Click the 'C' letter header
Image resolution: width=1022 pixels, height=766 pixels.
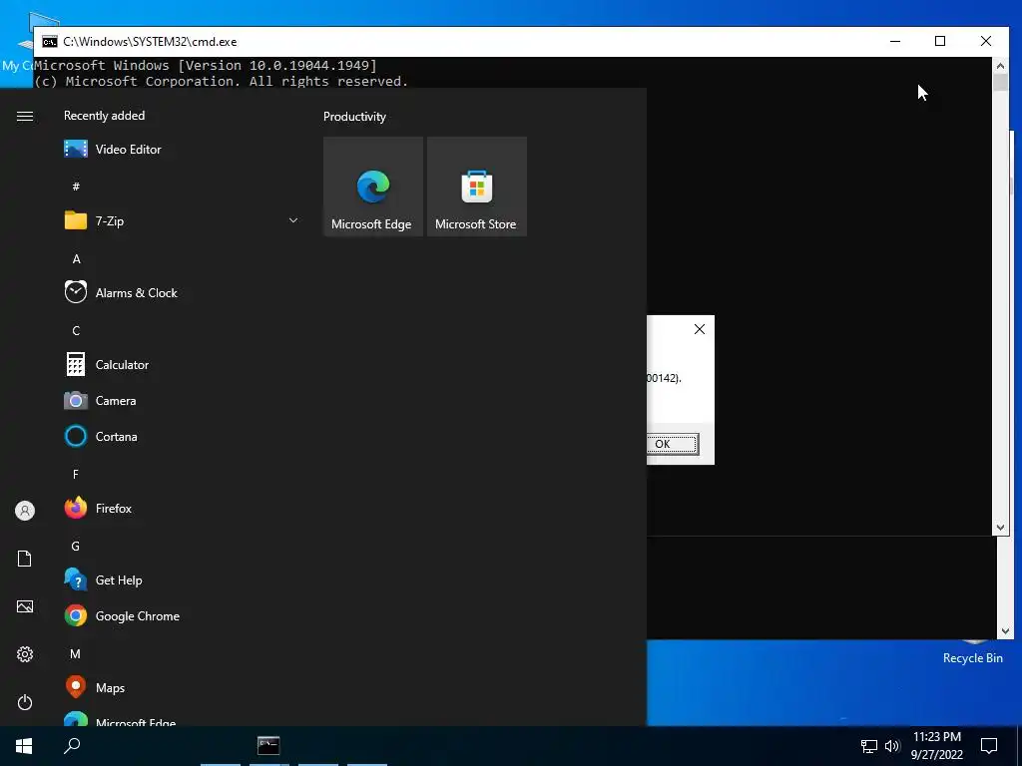[76, 331]
